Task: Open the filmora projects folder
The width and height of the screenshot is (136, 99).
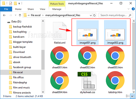Action: point(22,92)
